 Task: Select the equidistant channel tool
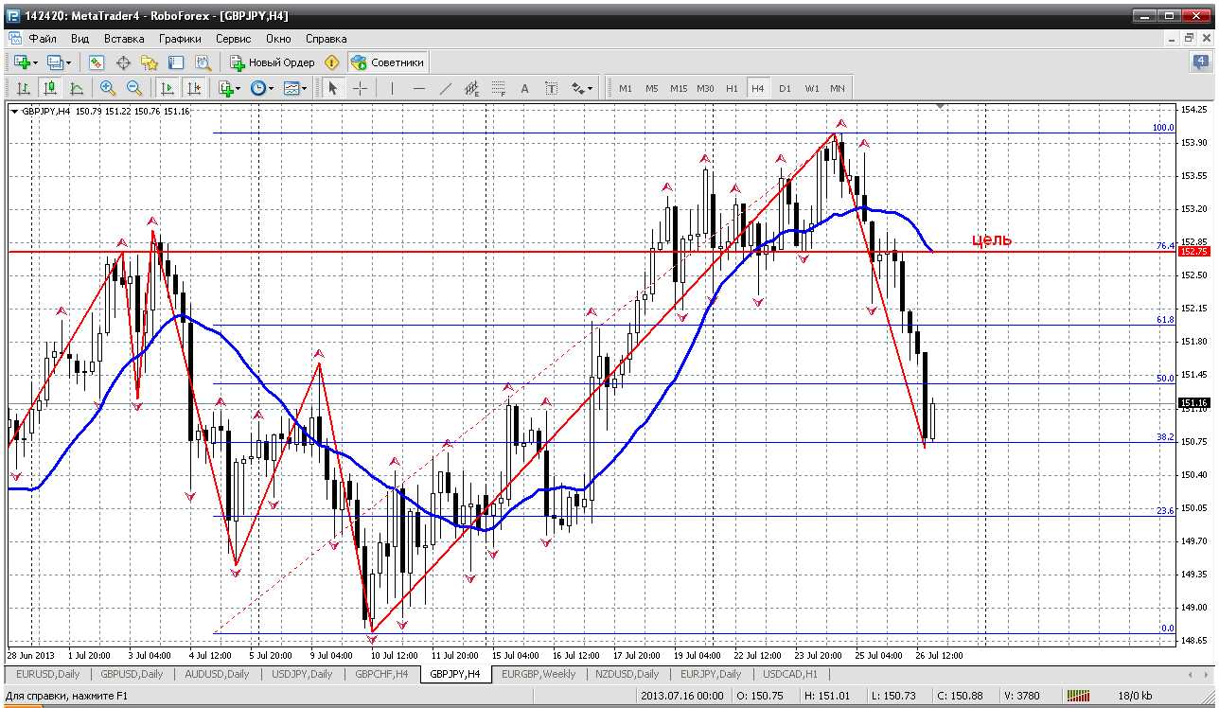pyautogui.click(x=473, y=88)
